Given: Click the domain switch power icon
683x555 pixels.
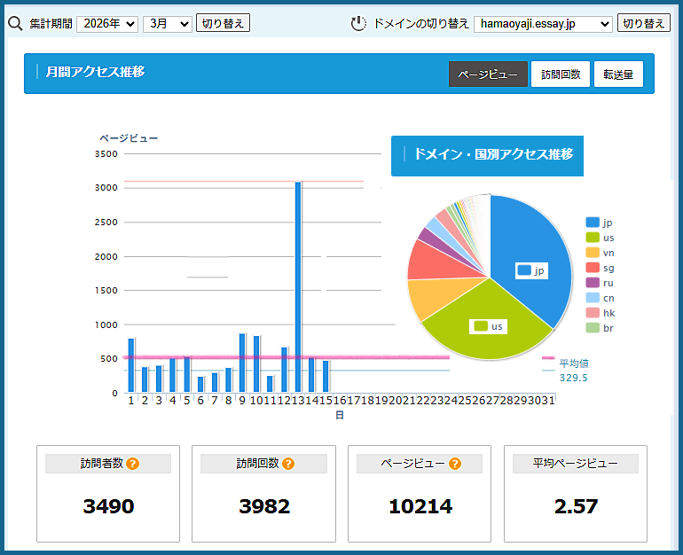Looking at the screenshot, I should [x=358, y=23].
